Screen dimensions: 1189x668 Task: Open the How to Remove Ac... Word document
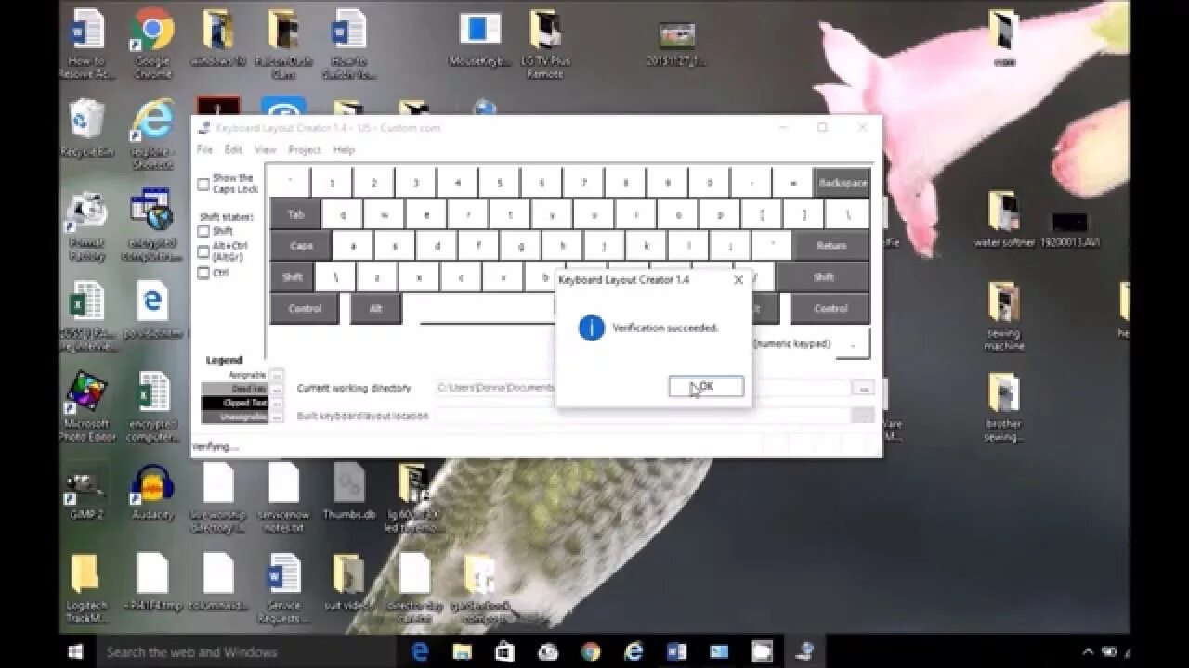click(86, 43)
